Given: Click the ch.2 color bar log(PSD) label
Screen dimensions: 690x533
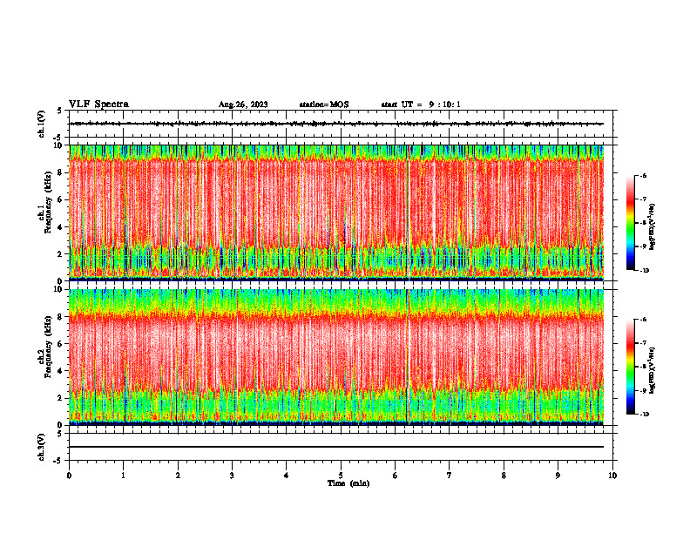Looking at the screenshot, I should (x=653, y=370).
